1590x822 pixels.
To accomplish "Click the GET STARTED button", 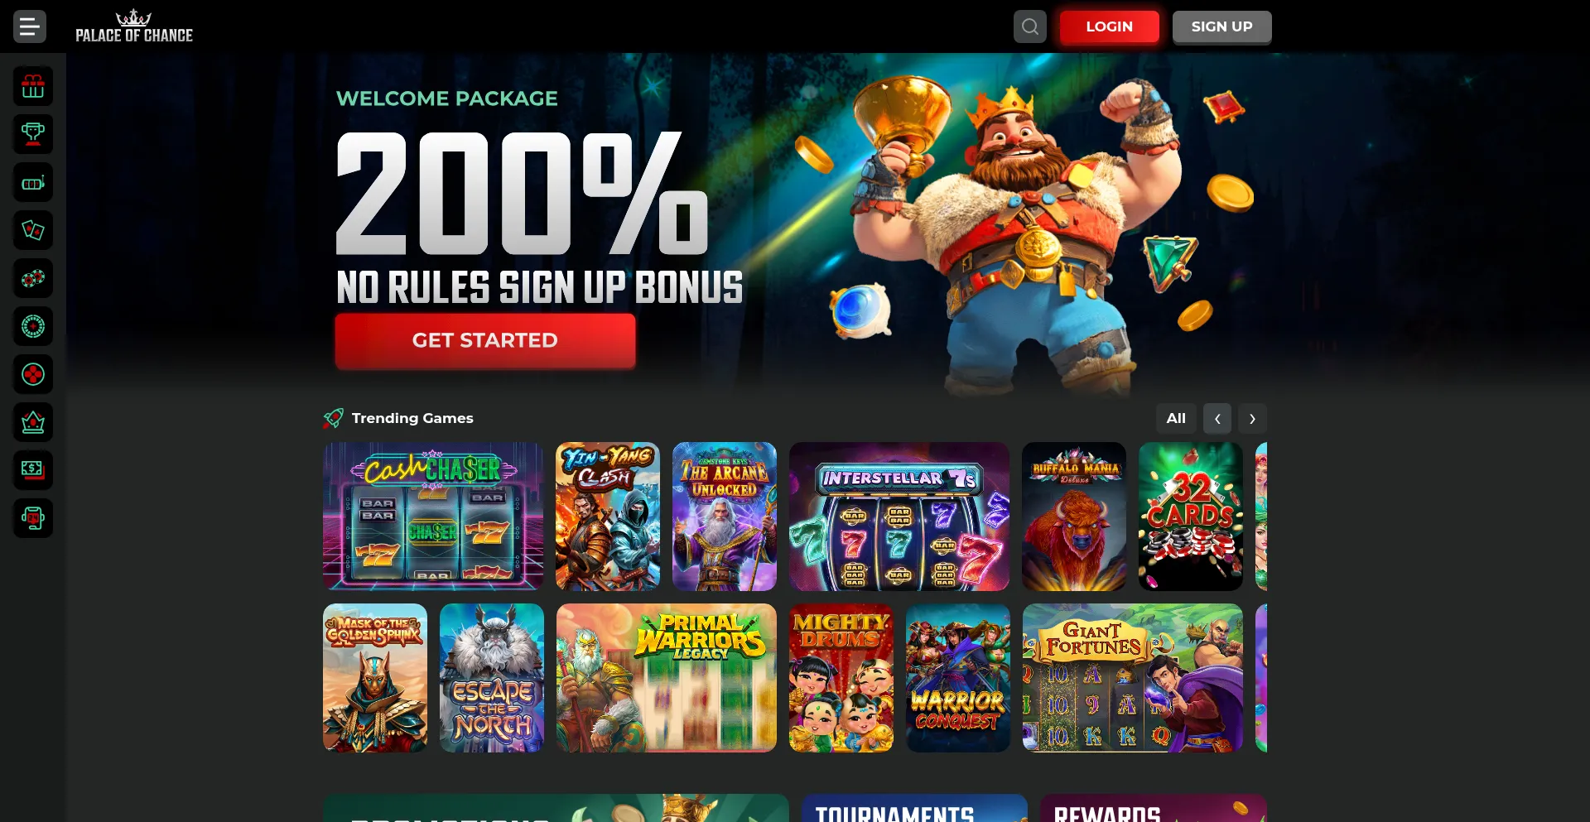I will [485, 340].
